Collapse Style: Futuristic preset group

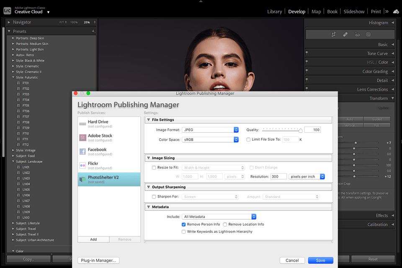tap(13, 77)
